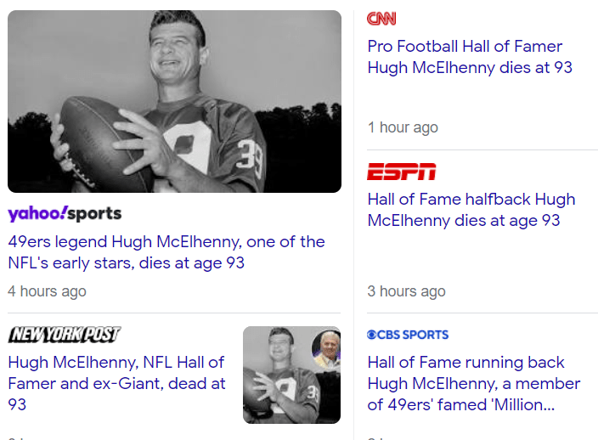
Task: Click the Yahoo Sports logo
Action: (x=65, y=213)
